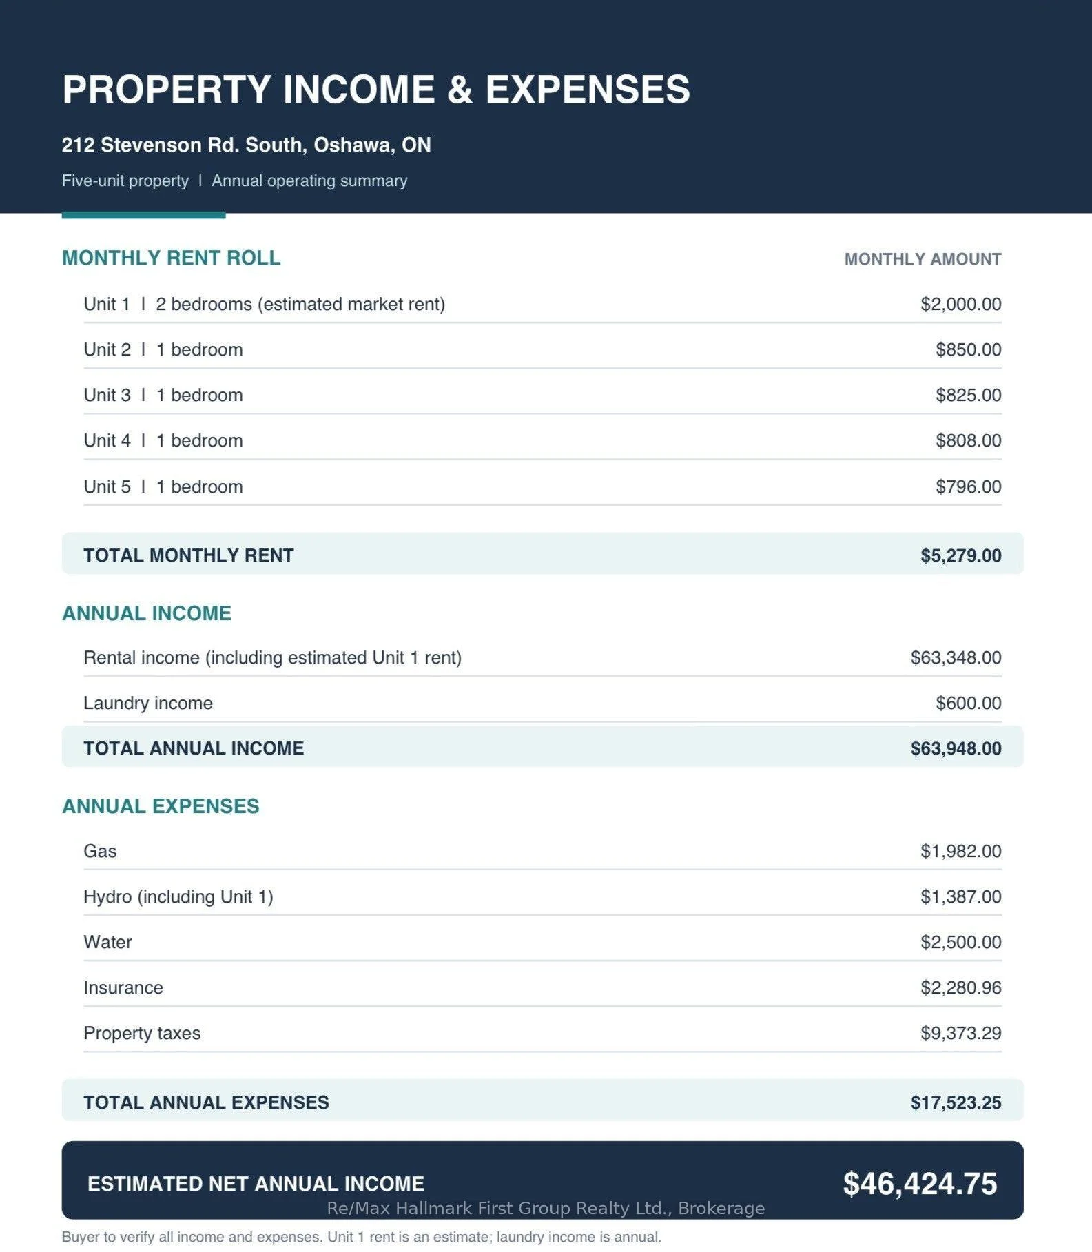
Task: Select the Gas expense row
Action: pyautogui.click(x=542, y=851)
